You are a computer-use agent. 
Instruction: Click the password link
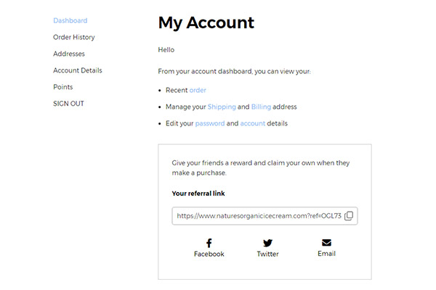[210, 123]
